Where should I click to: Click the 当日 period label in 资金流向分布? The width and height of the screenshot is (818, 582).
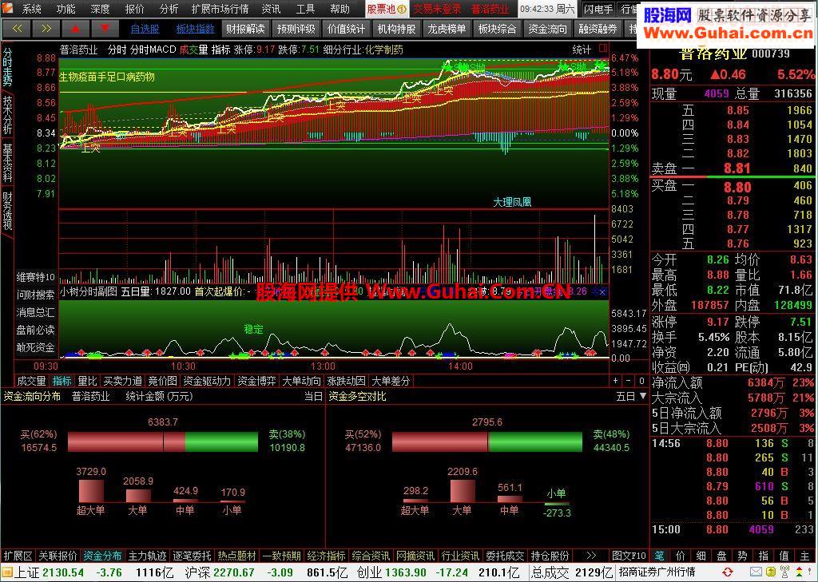(x=313, y=396)
